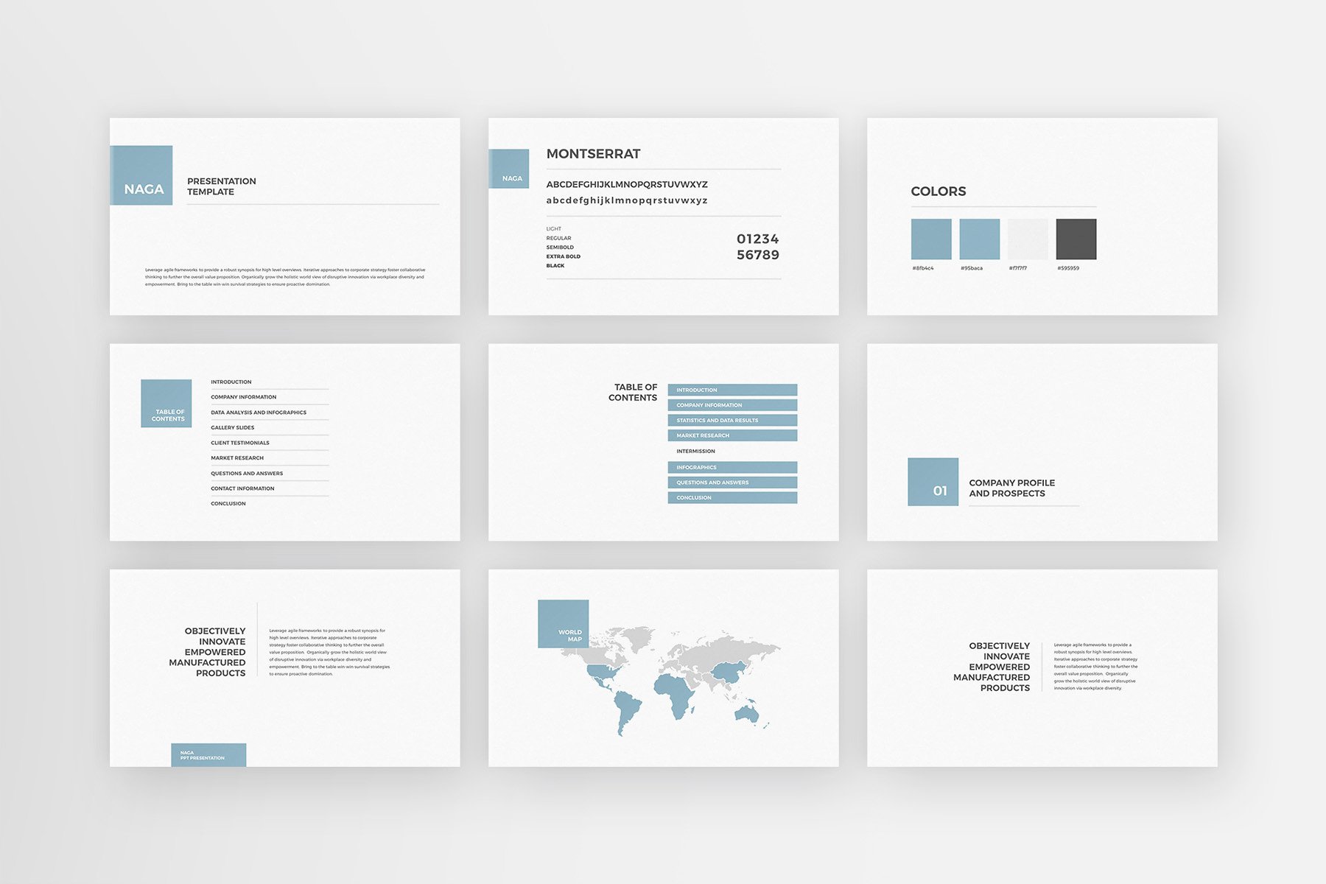Click 'DATA ANALYSIS AND INFOGRAPHICS' entry
The height and width of the screenshot is (884, 1326).
click(259, 413)
